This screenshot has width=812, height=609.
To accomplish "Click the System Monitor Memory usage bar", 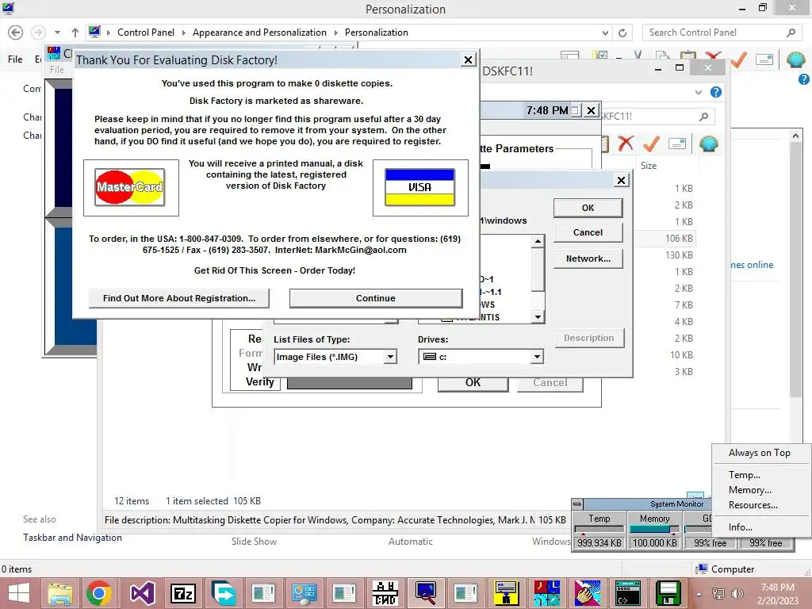I will click(654, 529).
